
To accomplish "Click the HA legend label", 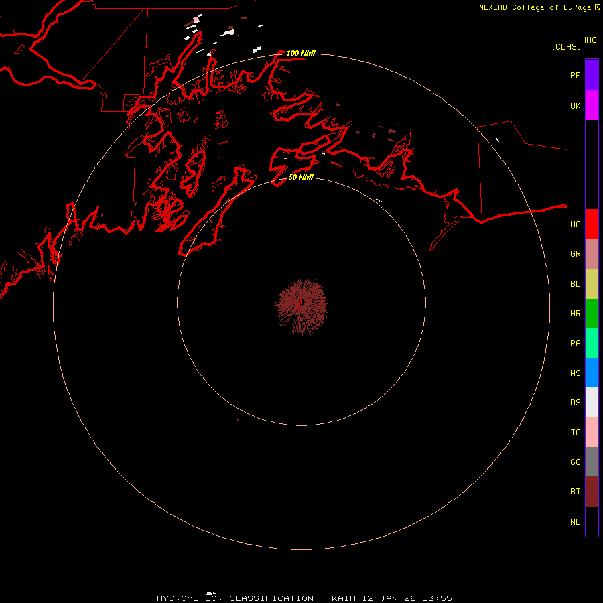I will [575, 224].
